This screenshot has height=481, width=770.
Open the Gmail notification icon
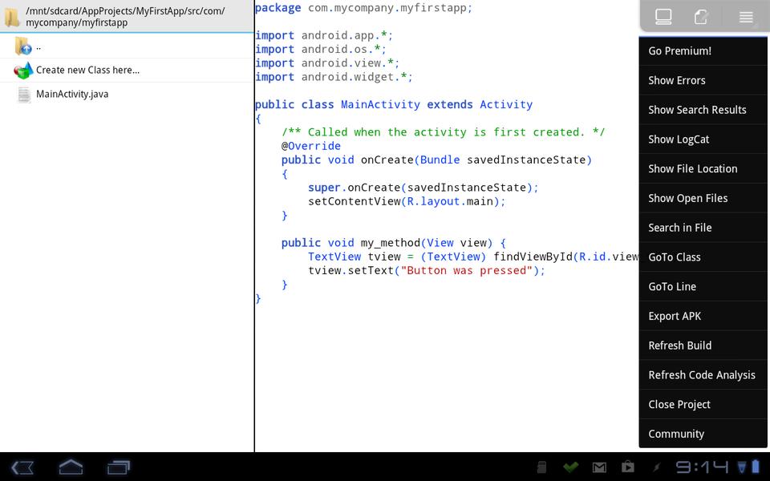click(x=599, y=467)
